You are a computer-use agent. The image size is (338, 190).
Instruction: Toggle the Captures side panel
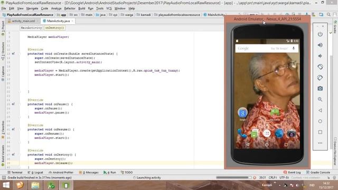pyautogui.click(x=3, y=73)
